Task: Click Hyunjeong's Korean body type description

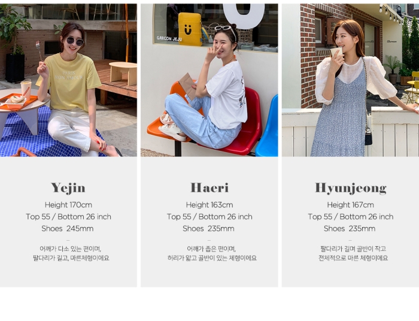Action: coord(353,253)
